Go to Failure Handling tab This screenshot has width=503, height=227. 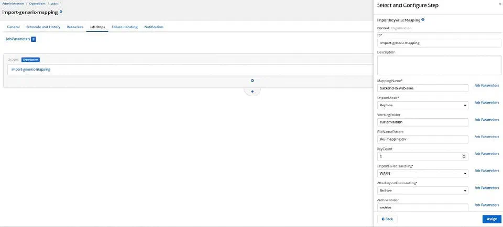[125, 27]
